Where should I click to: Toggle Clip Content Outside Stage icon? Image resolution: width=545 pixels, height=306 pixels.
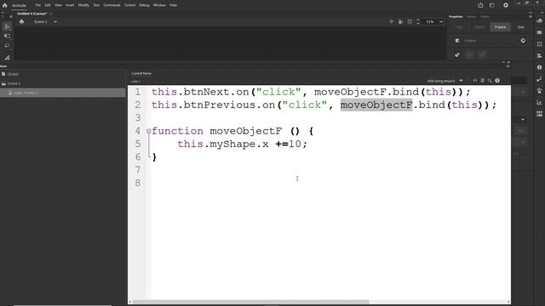point(410,21)
